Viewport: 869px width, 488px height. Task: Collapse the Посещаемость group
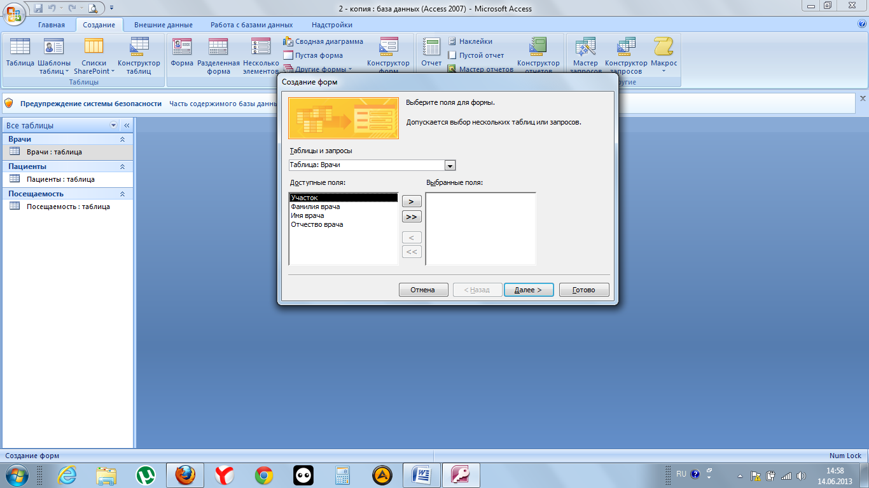coord(122,194)
